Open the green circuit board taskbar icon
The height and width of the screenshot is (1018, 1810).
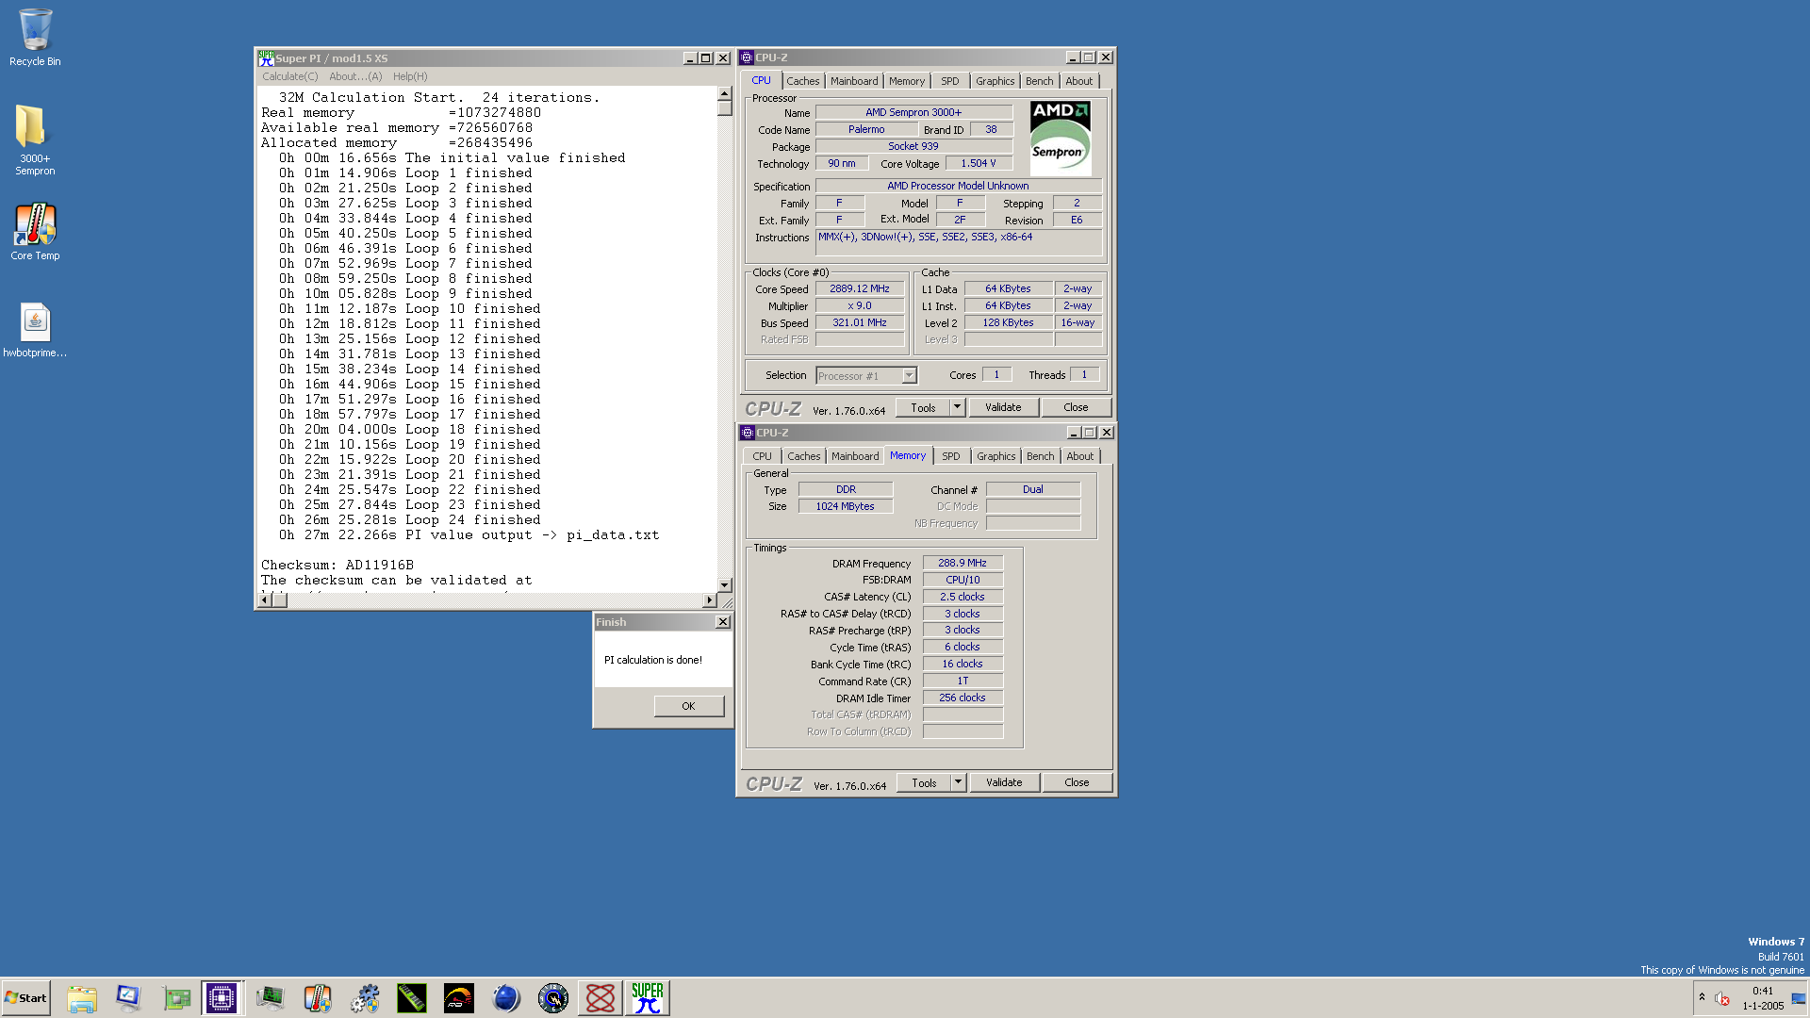coord(176,998)
